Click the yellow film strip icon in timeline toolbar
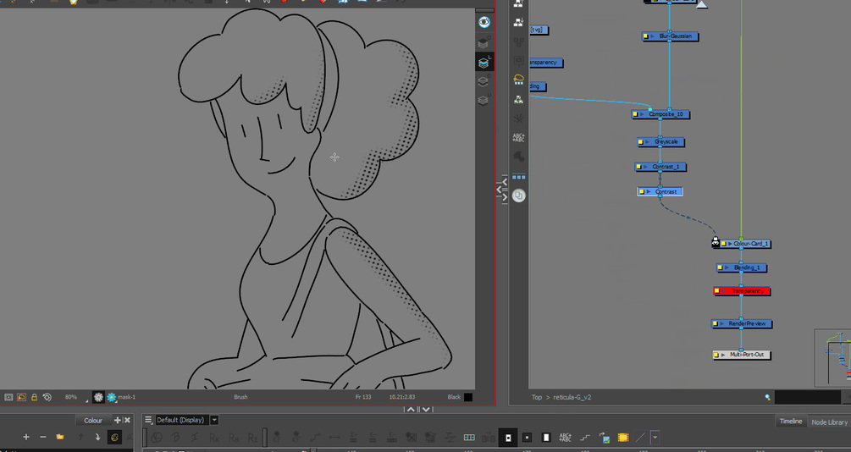 [x=623, y=438]
